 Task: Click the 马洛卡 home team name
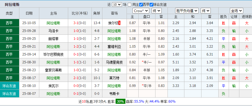(53, 31)
